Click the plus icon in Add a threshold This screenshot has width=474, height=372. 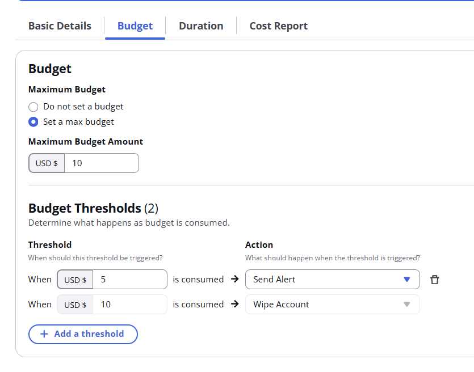[x=44, y=334]
